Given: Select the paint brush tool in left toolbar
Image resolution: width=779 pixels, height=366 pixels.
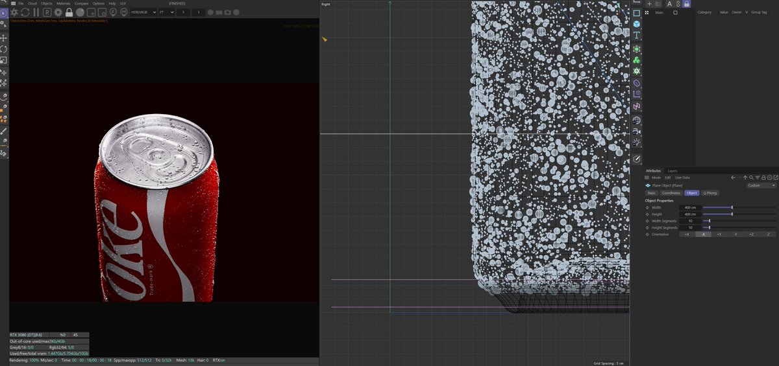Looking at the screenshot, I should pyautogui.click(x=3, y=132).
